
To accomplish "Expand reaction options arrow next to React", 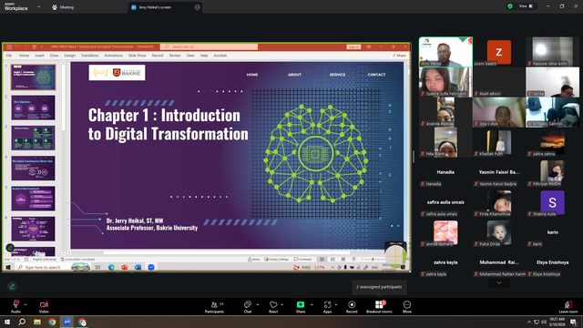I will click(x=282, y=304).
